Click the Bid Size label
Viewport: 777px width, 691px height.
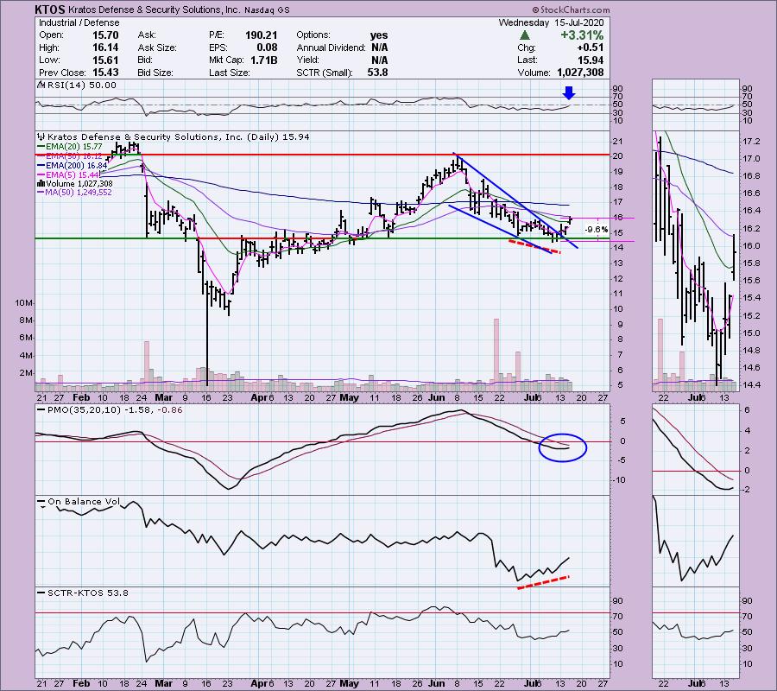(155, 73)
